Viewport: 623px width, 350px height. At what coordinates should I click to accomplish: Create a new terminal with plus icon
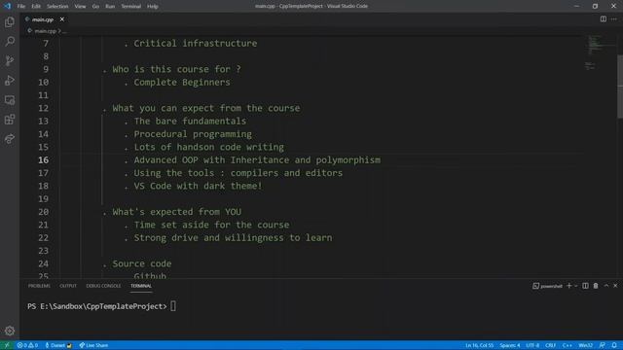tap(568, 286)
